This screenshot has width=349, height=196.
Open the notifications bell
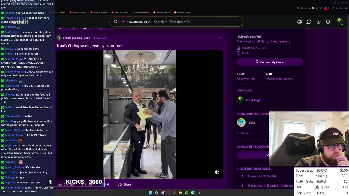click(328, 22)
